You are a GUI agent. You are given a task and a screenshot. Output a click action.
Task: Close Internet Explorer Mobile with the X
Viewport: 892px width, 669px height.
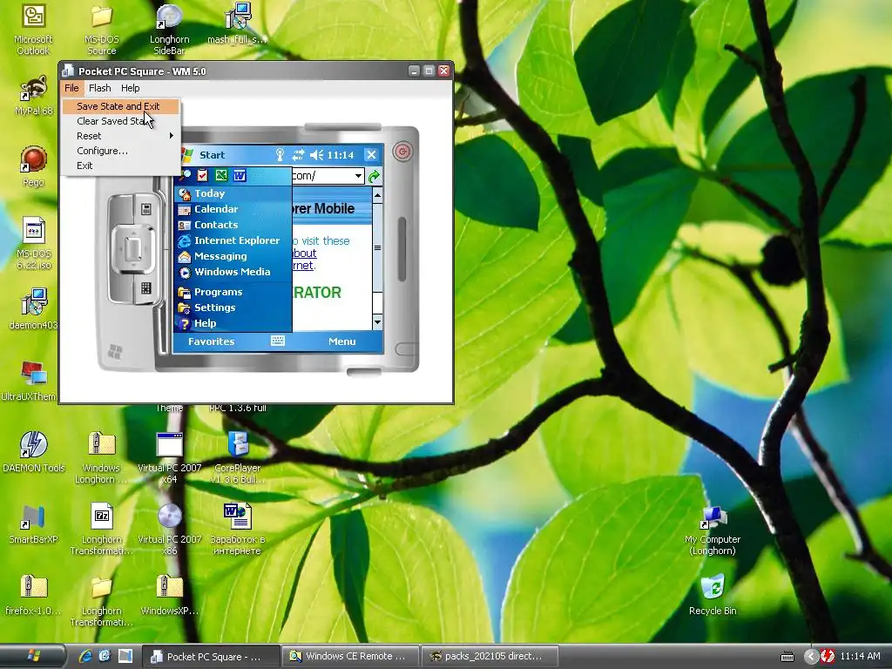coord(371,155)
